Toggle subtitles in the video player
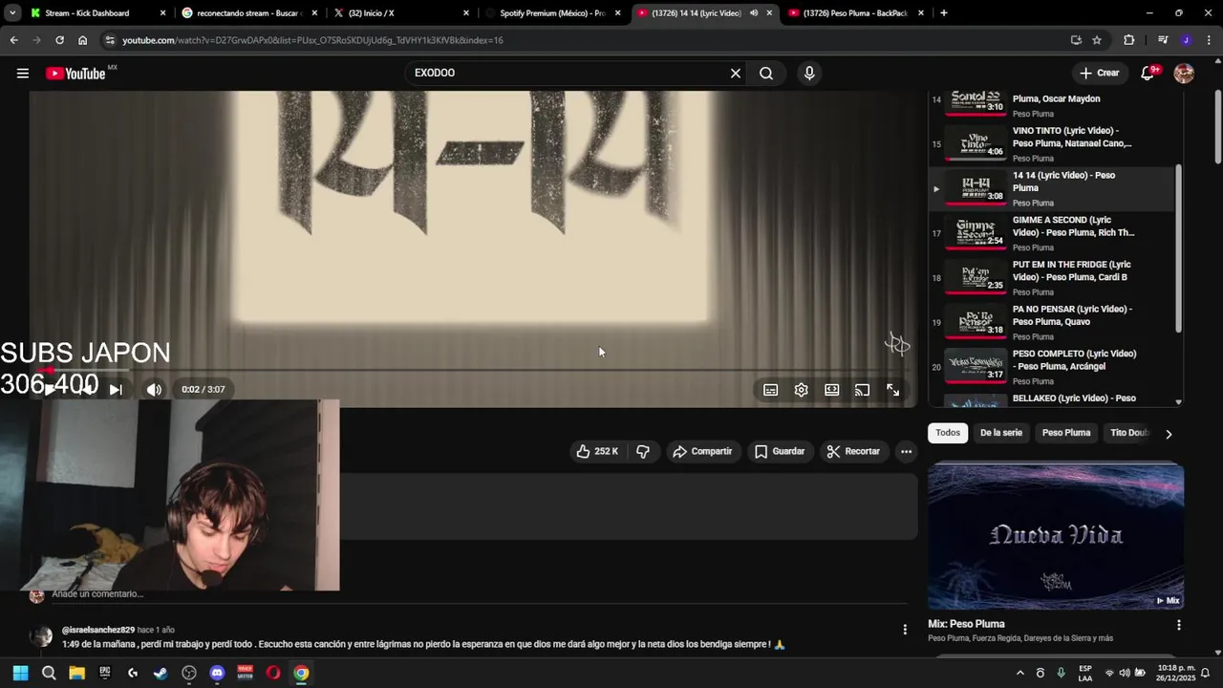1223x688 pixels. click(770, 390)
